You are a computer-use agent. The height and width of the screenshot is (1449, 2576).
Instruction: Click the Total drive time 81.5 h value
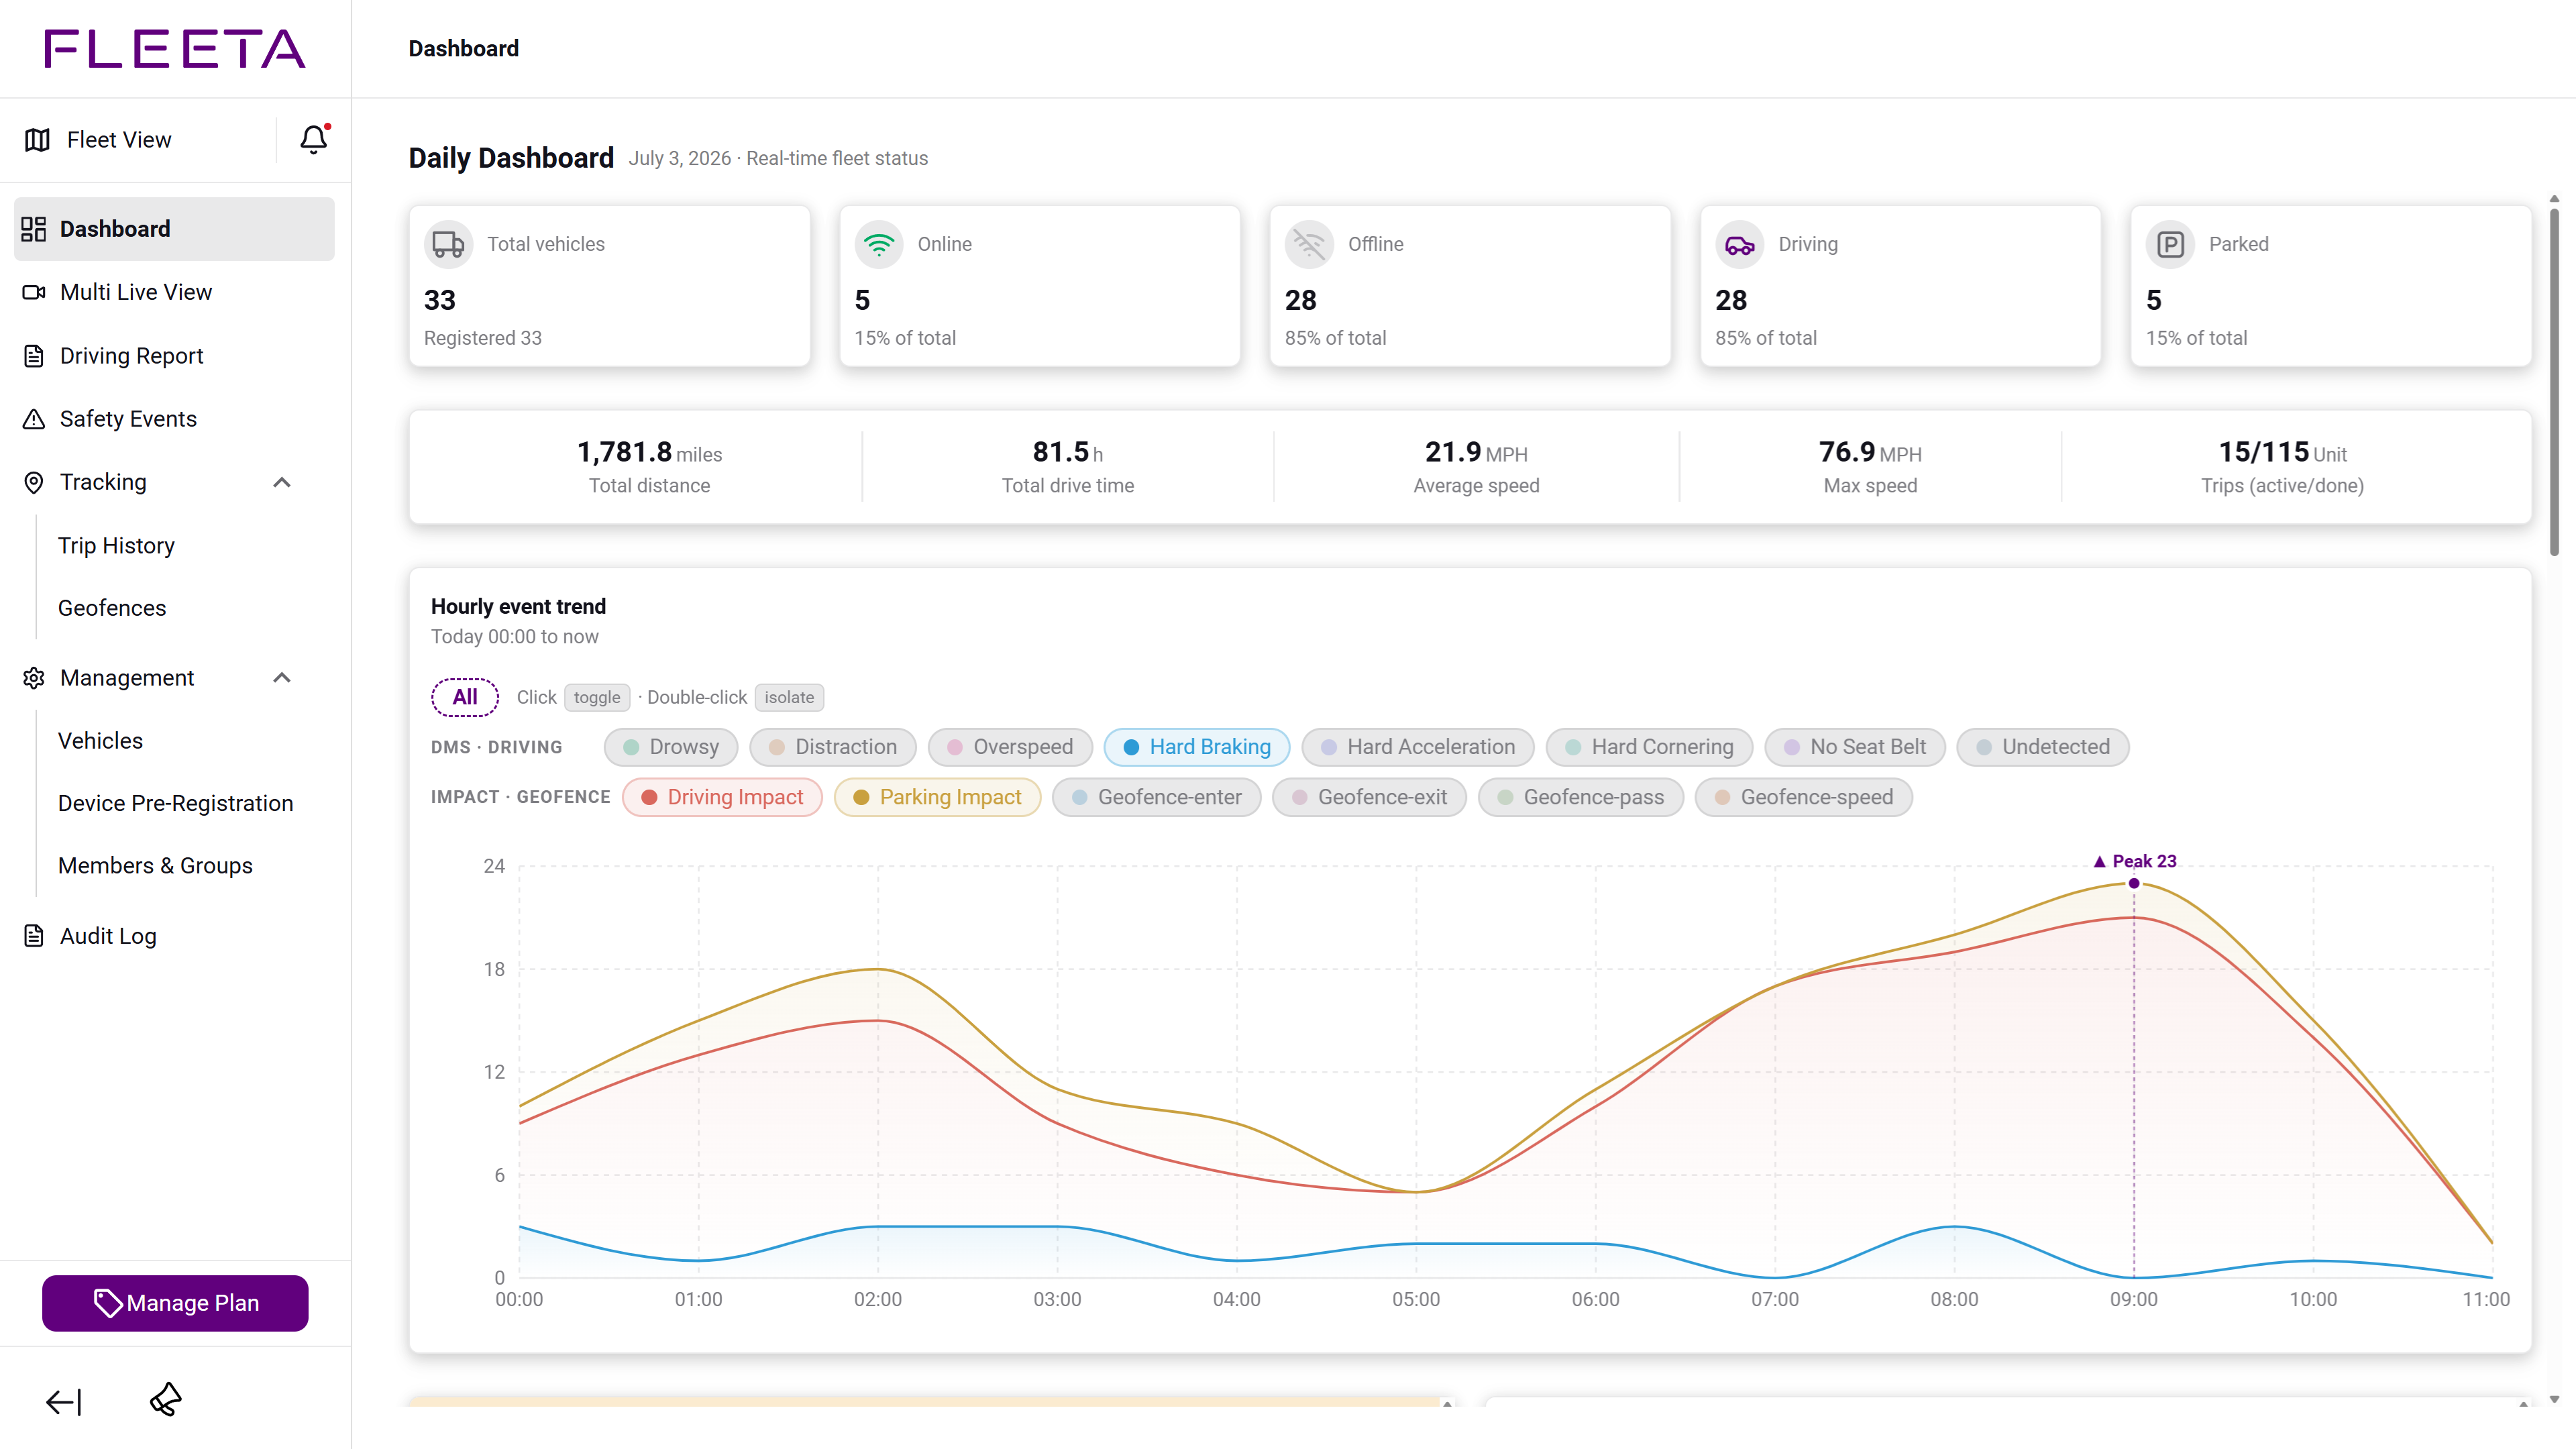coord(1067,452)
